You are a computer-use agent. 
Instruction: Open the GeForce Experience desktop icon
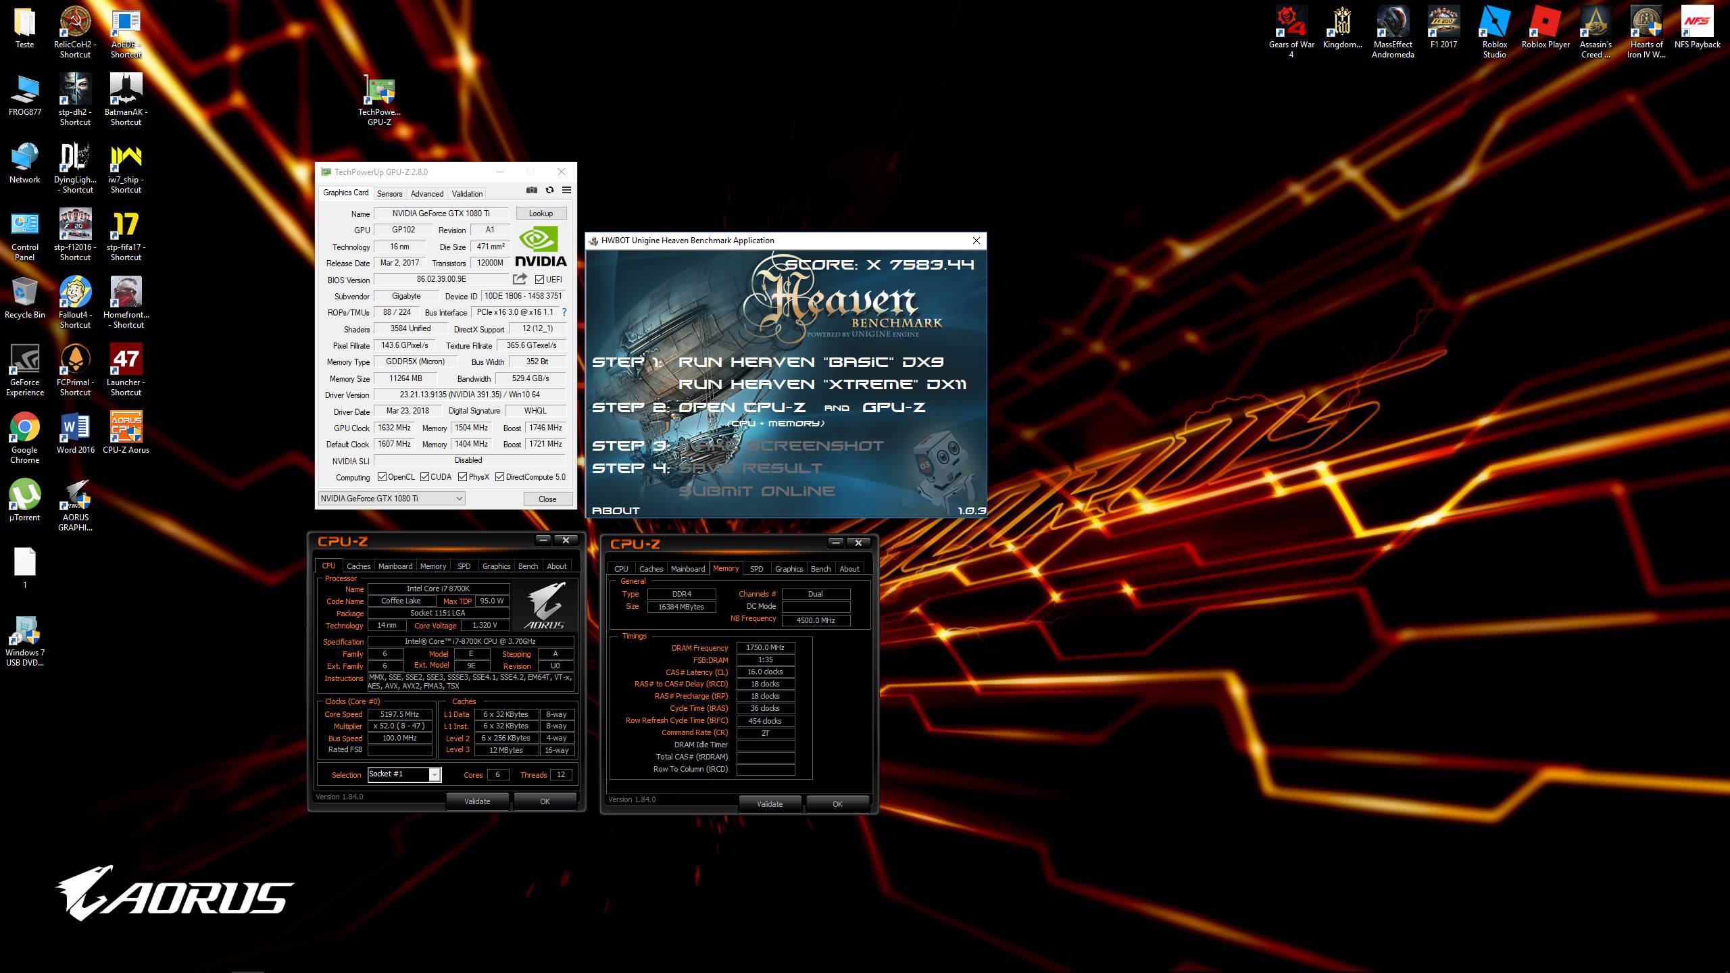pyautogui.click(x=25, y=370)
